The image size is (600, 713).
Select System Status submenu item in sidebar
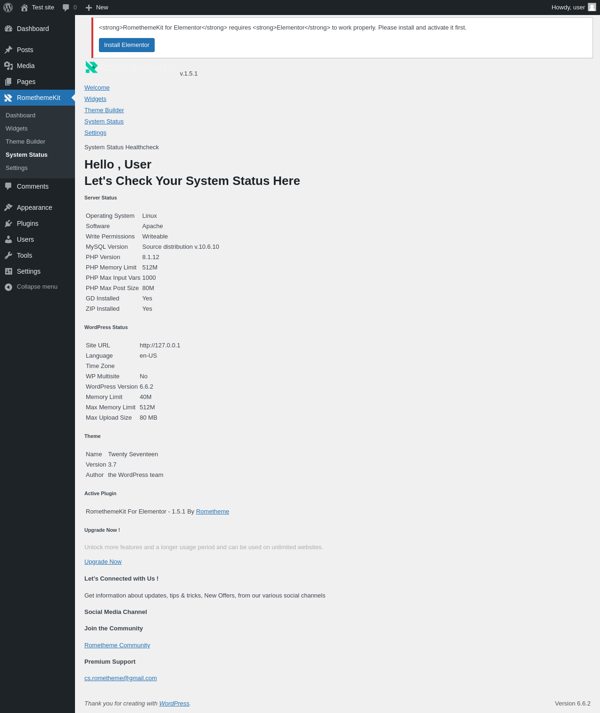(x=27, y=155)
